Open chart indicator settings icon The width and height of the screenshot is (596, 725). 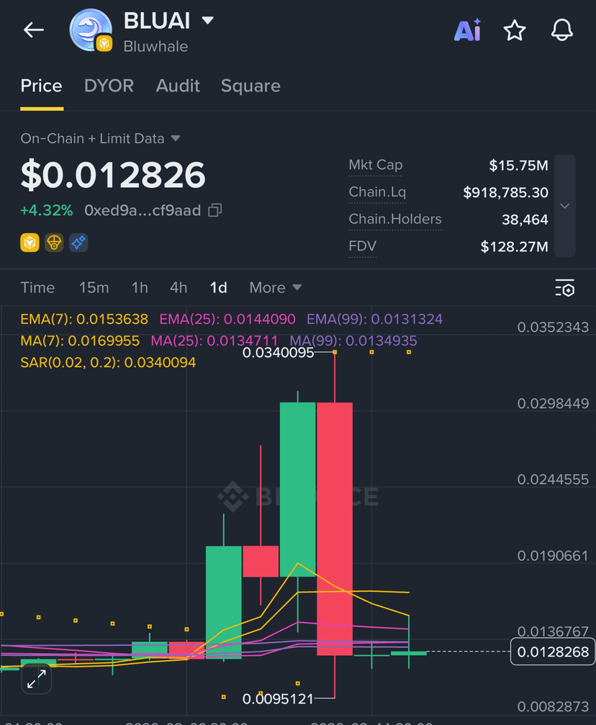(x=564, y=288)
